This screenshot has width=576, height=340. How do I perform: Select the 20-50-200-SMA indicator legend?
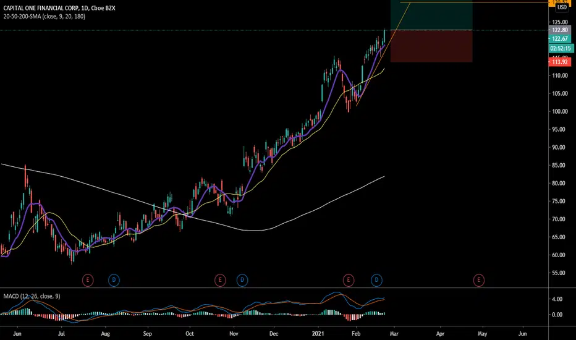[44, 16]
